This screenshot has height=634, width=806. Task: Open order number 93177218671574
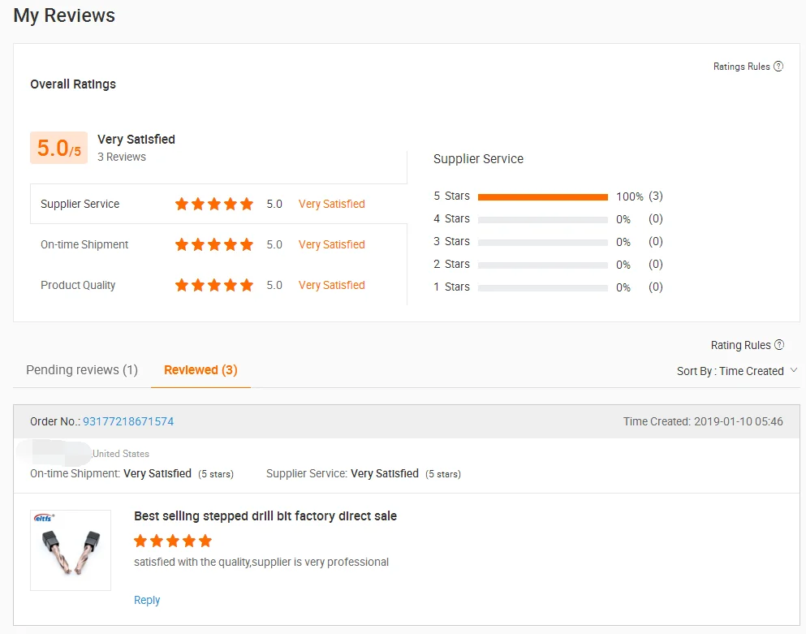(x=128, y=421)
